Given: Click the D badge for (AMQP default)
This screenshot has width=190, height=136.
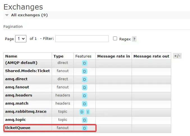Looking at the screenshot, I should point(84,63).
